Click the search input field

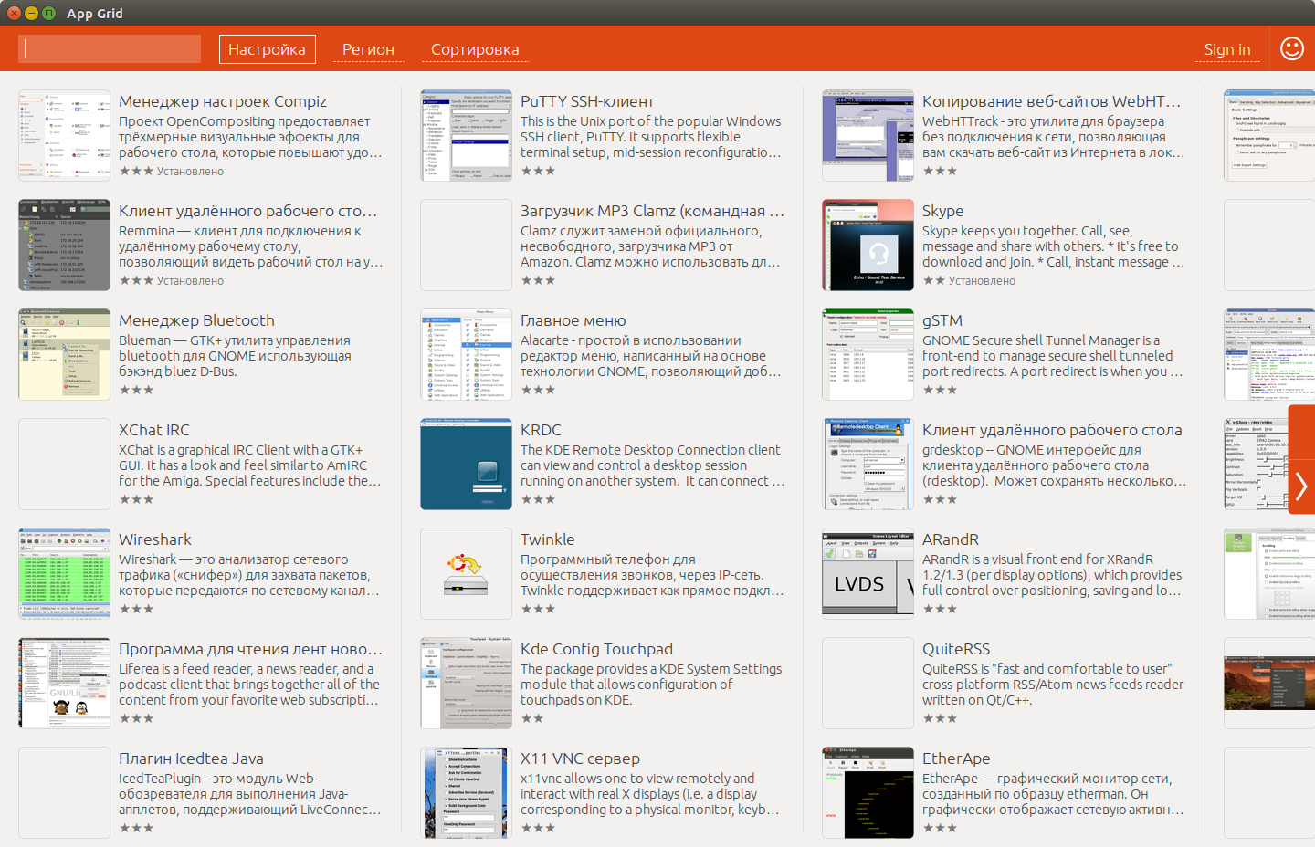pyautogui.click(x=110, y=49)
